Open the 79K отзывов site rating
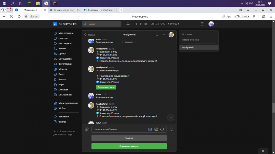Viewport: 275px width, 154px height. pos(241,16)
